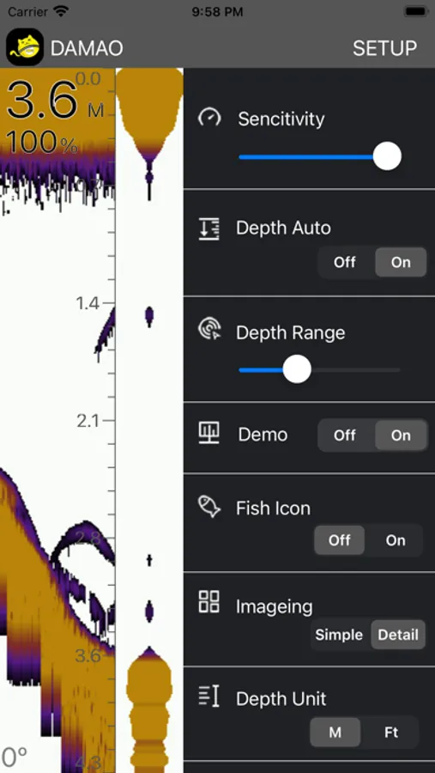Tap the 3.6 M depth reading

(x=55, y=100)
